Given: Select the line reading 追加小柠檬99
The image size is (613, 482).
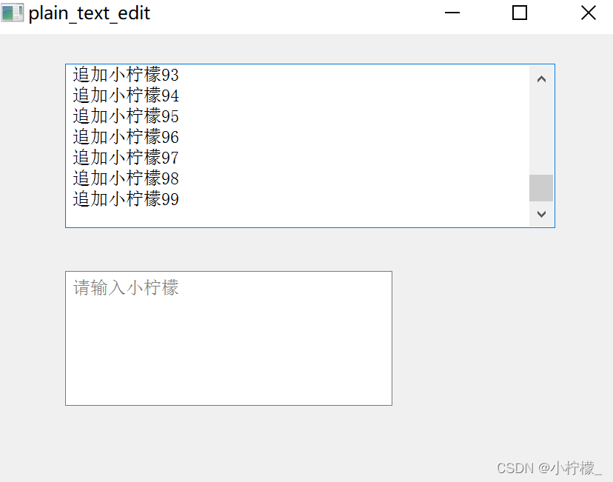Looking at the screenshot, I should (x=125, y=198).
